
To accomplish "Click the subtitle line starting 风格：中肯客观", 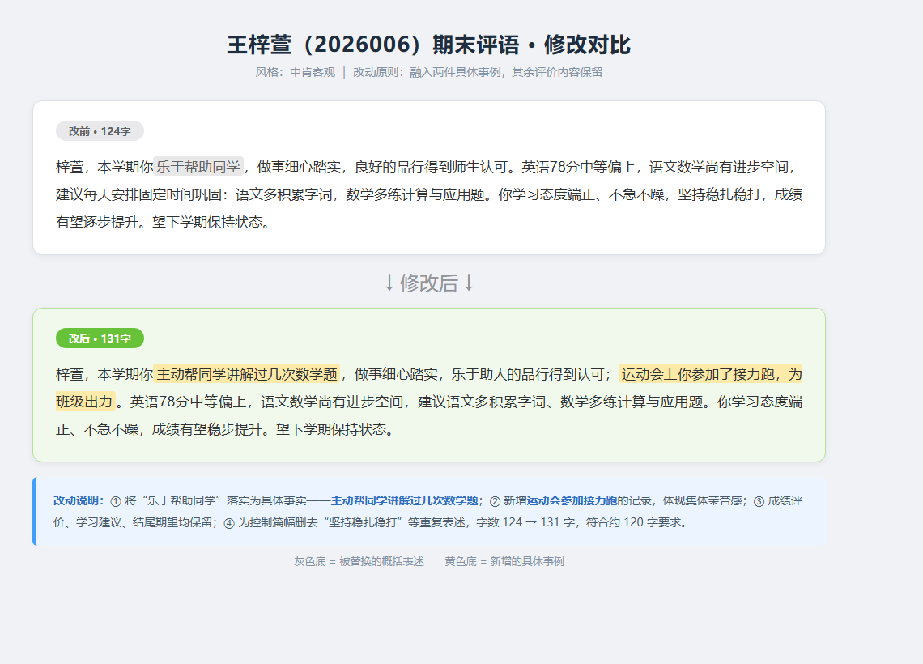I will pyautogui.click(x=428, y=72).
